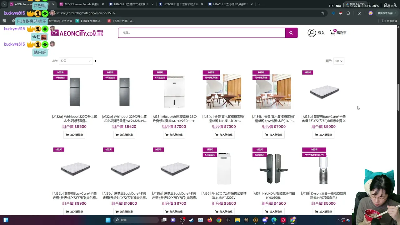
Task: Open the A135c mattress product title
Action: click(x=124, y=196)
